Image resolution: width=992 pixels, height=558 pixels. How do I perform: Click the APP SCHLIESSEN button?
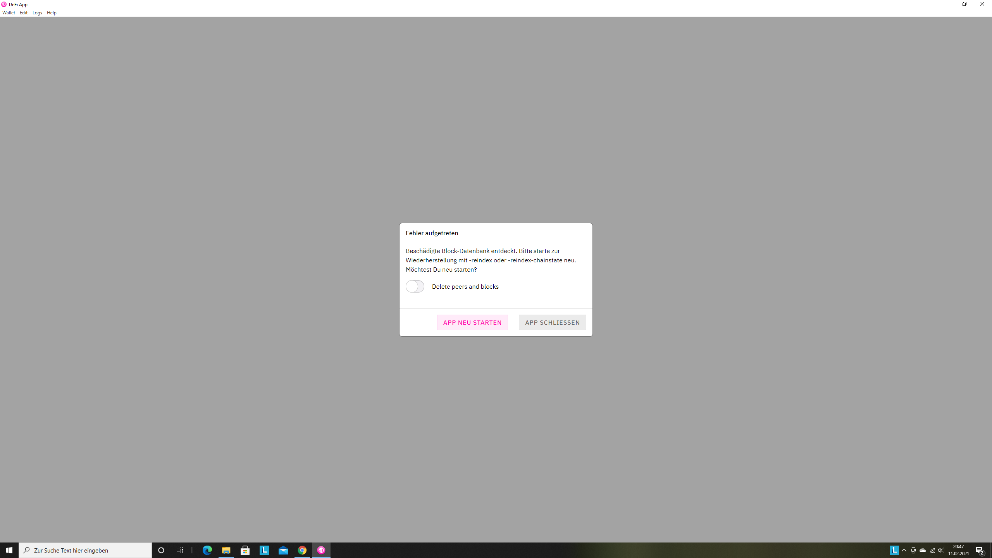(552, 322)
